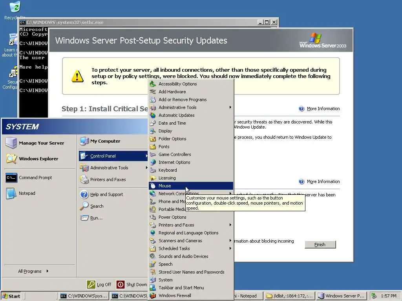Click the System icon in Control Panel list

153,280
